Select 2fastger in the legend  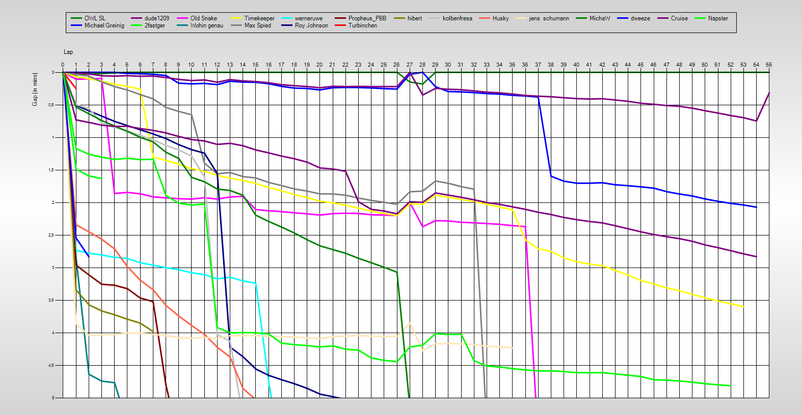click(x=155, y=25)
